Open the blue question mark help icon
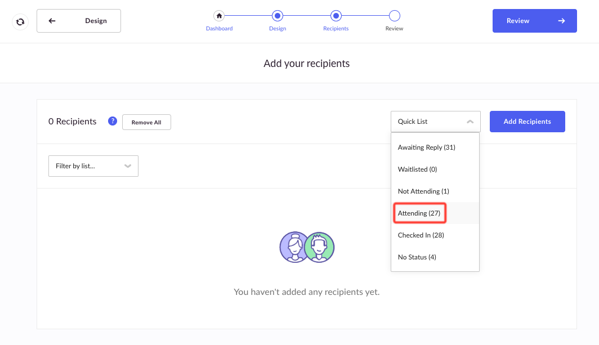This screenshot has width=599, height=345. pyautogui.click(x=113, y=121)
